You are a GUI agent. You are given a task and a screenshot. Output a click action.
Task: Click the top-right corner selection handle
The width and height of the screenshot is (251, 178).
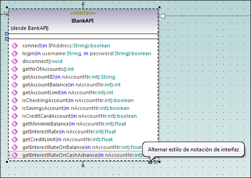(159, 7)
